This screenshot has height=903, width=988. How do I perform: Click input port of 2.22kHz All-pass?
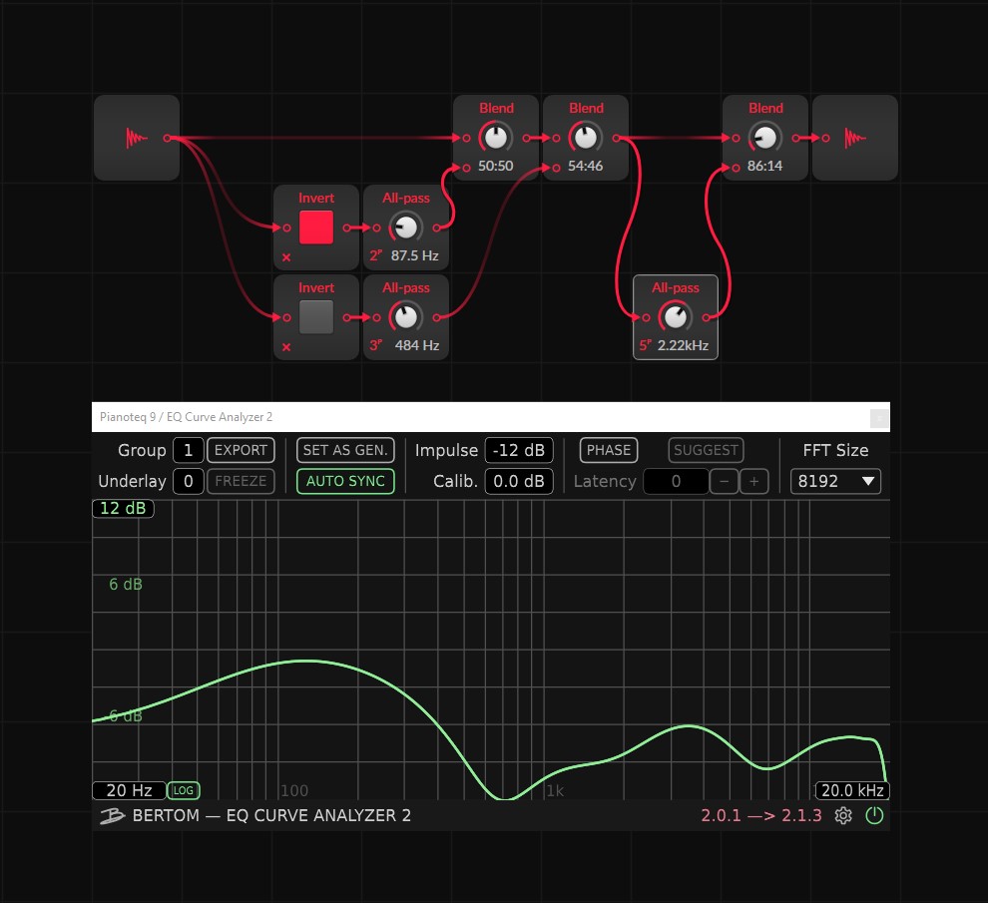(646, 317)
